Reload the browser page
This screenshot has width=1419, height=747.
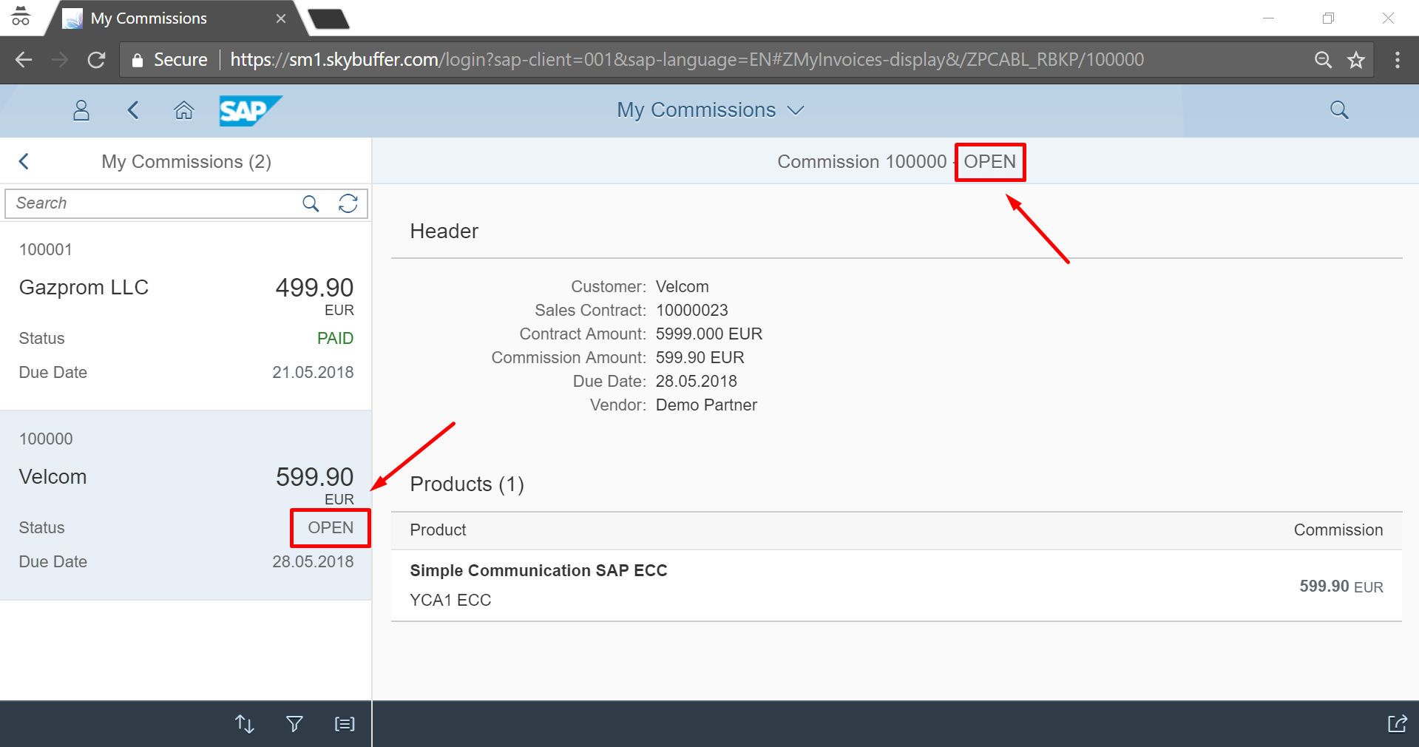96,60
